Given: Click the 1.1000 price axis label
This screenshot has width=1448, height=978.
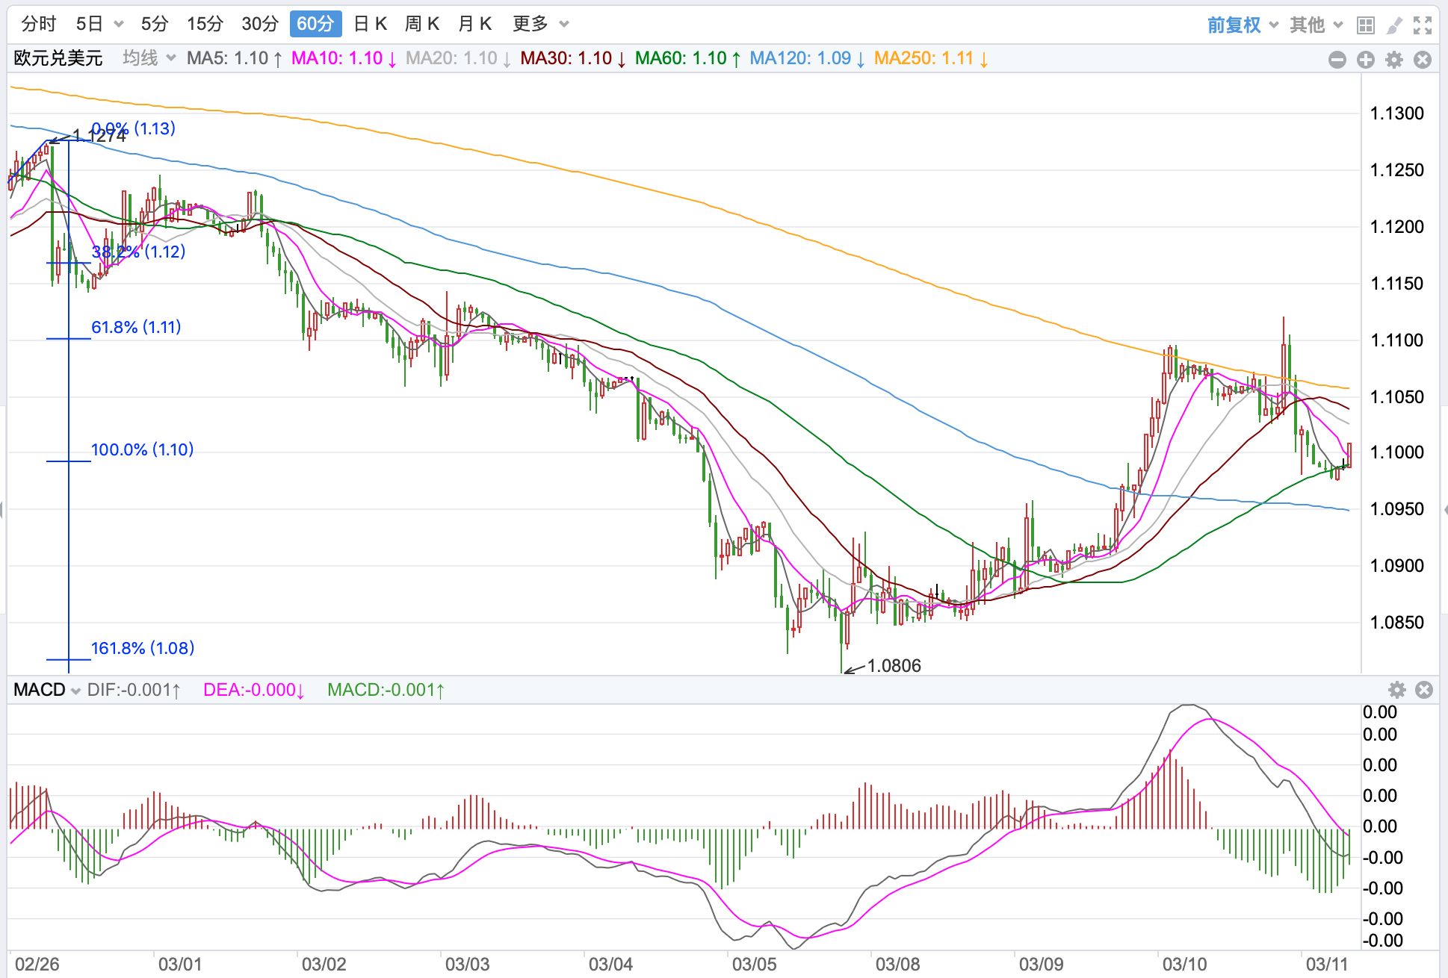Looking at the screenshot, I should pos(1397,452).
